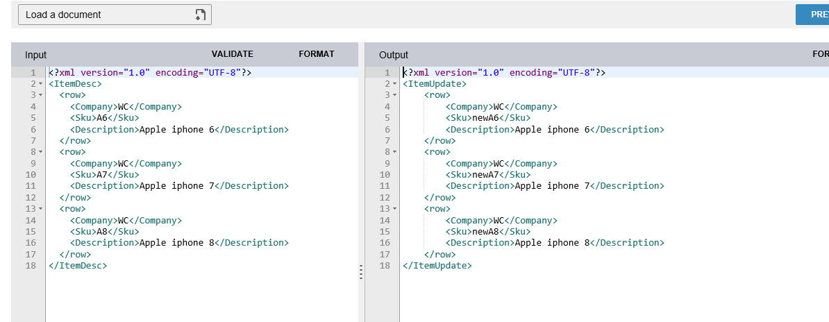Collapse the row fold on input line 8
The width and height of the screenshot is (829, 322).
click(40, 152)
